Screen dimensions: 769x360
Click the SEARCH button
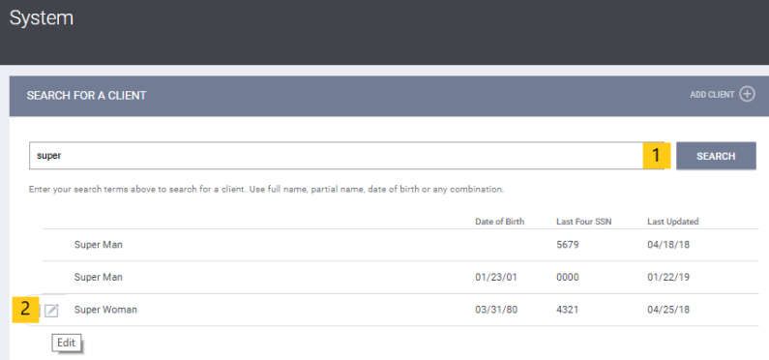(x=716, y=156)
